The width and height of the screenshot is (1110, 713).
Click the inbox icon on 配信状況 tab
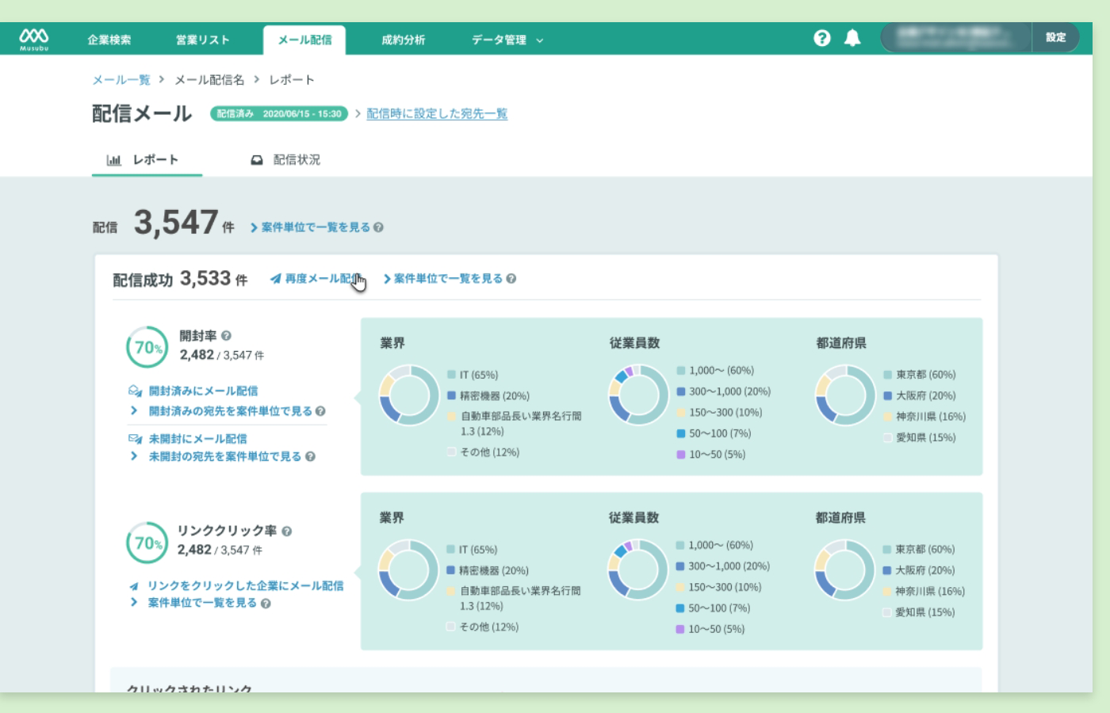257,160
